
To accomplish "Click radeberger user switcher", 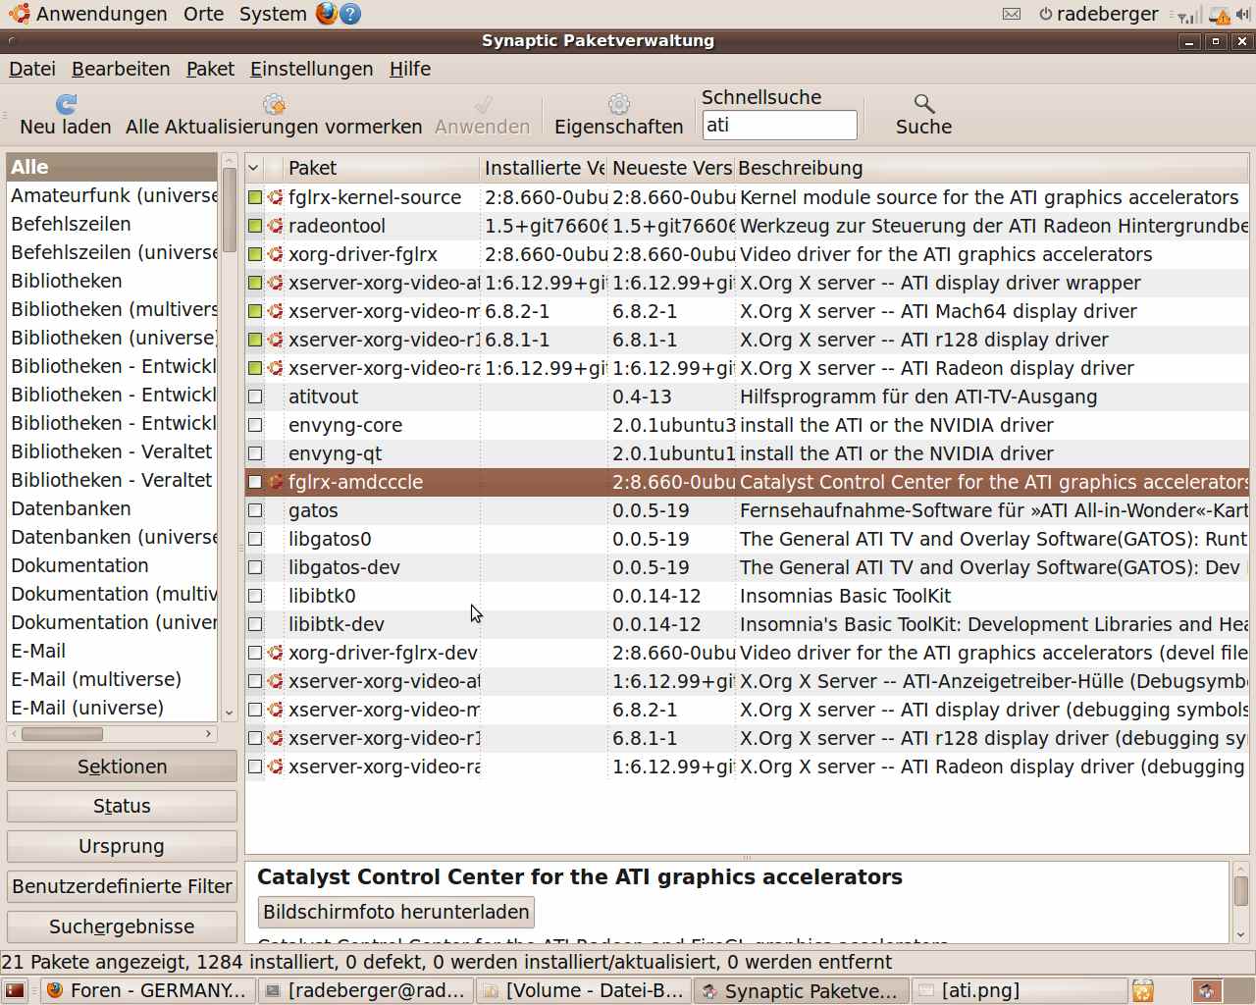I will 1099,14.
